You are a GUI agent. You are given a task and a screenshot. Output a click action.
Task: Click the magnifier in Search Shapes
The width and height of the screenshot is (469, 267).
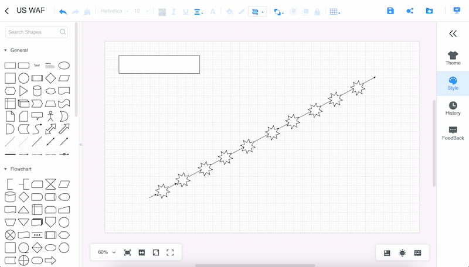62,32
